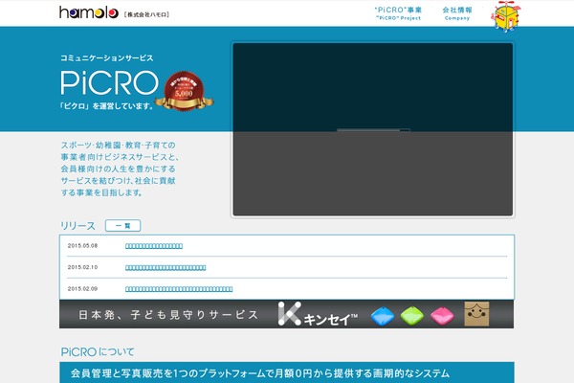The image size is (574, 383).
Task: Open the 2015.05.08 release link
Action: (154, 246)
